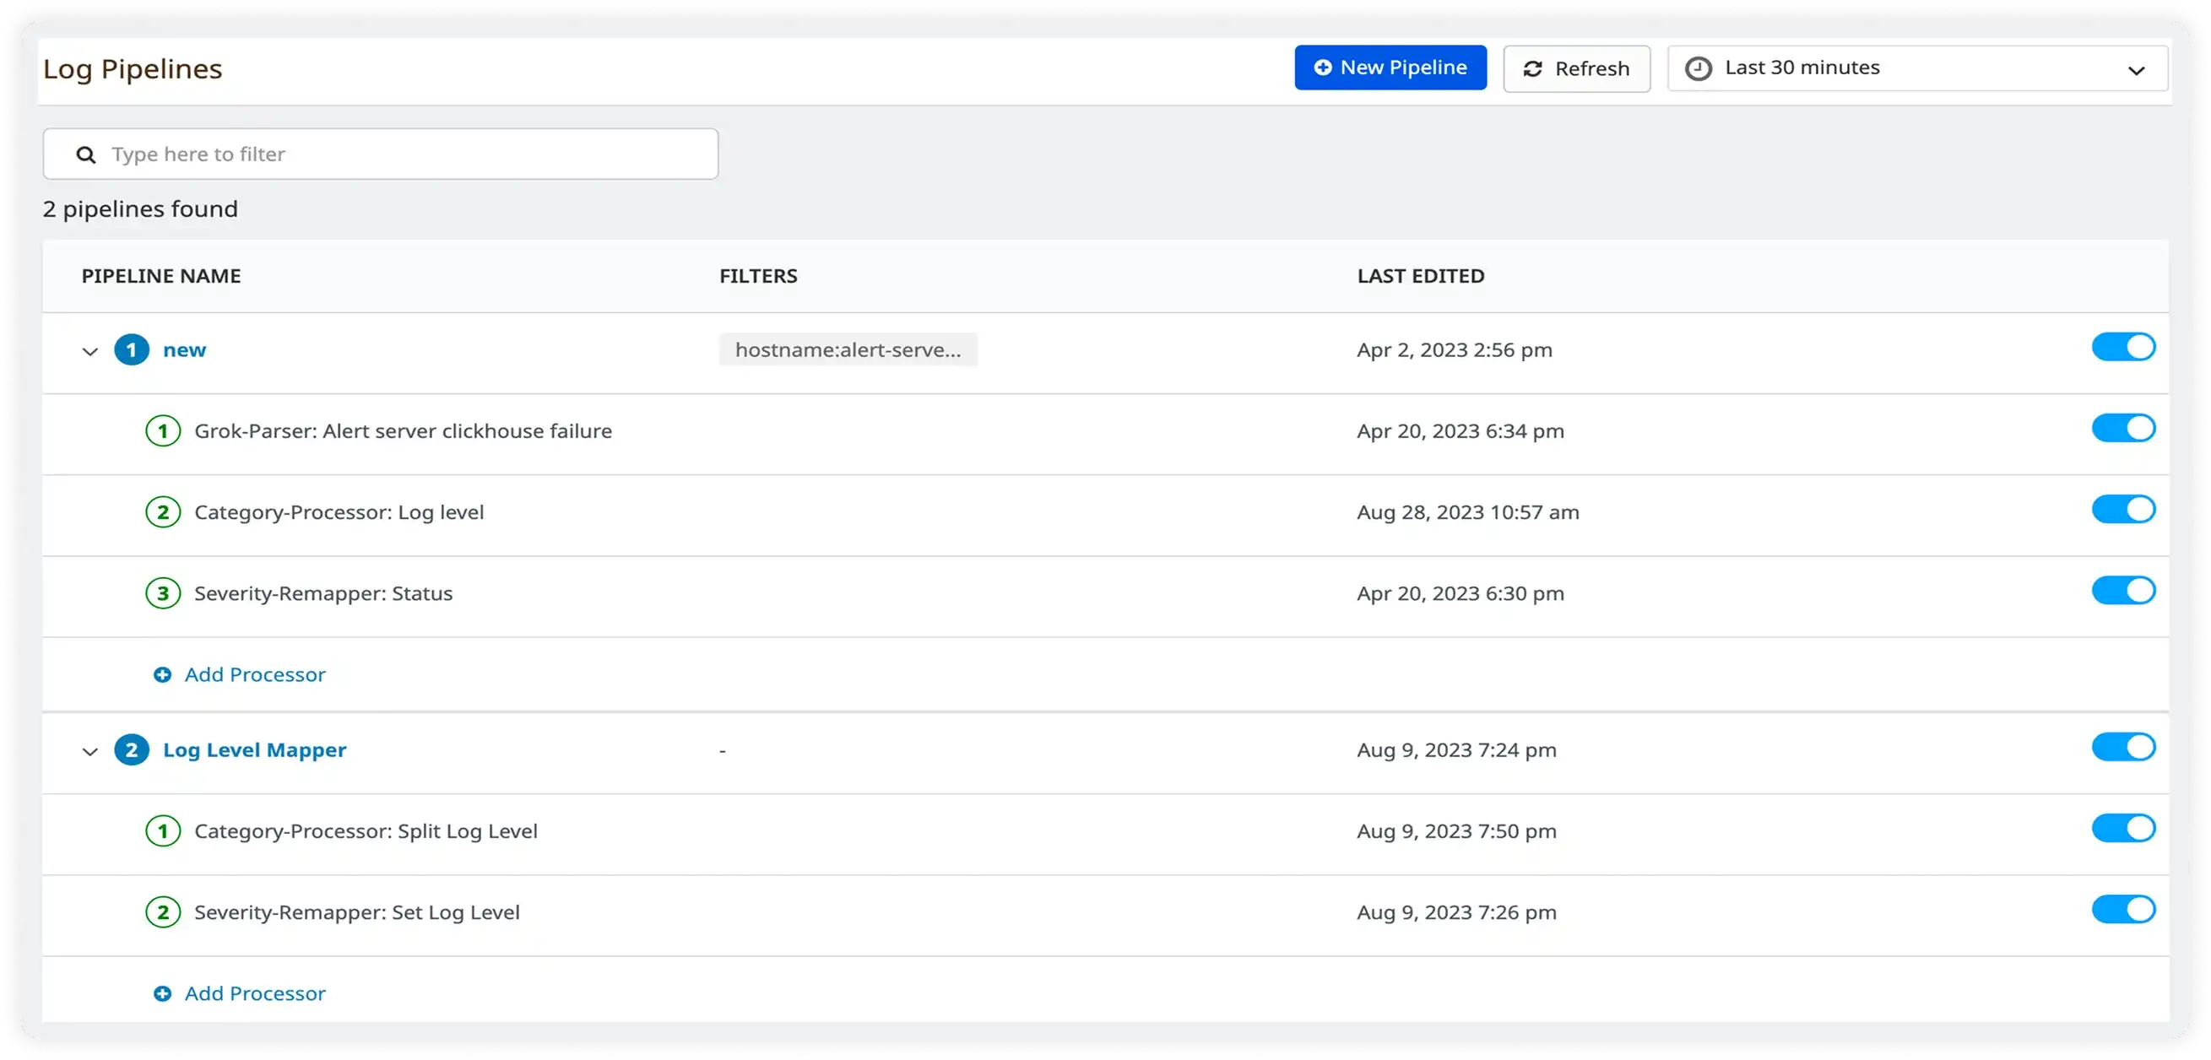
Task: Disable the new pipeline toggle
Action: tap(2122, 347)
